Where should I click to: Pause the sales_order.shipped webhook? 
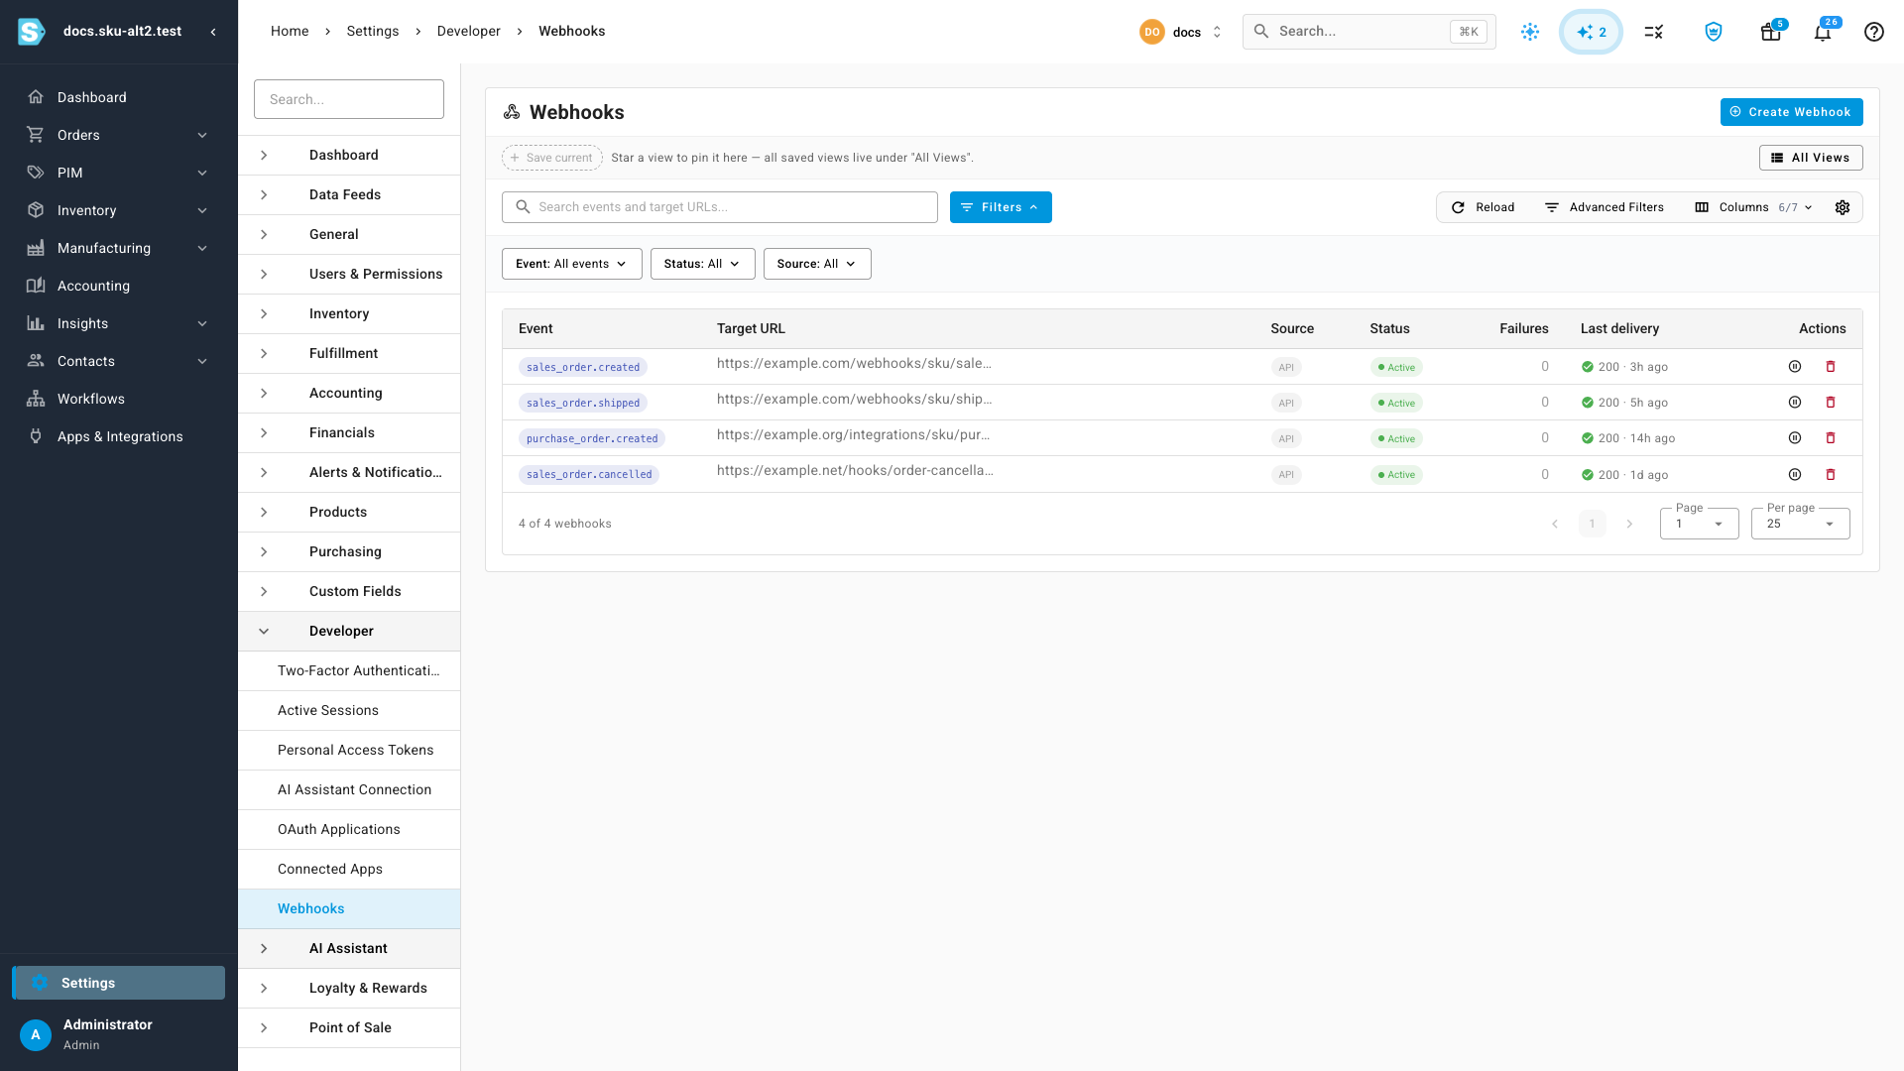1795,403
